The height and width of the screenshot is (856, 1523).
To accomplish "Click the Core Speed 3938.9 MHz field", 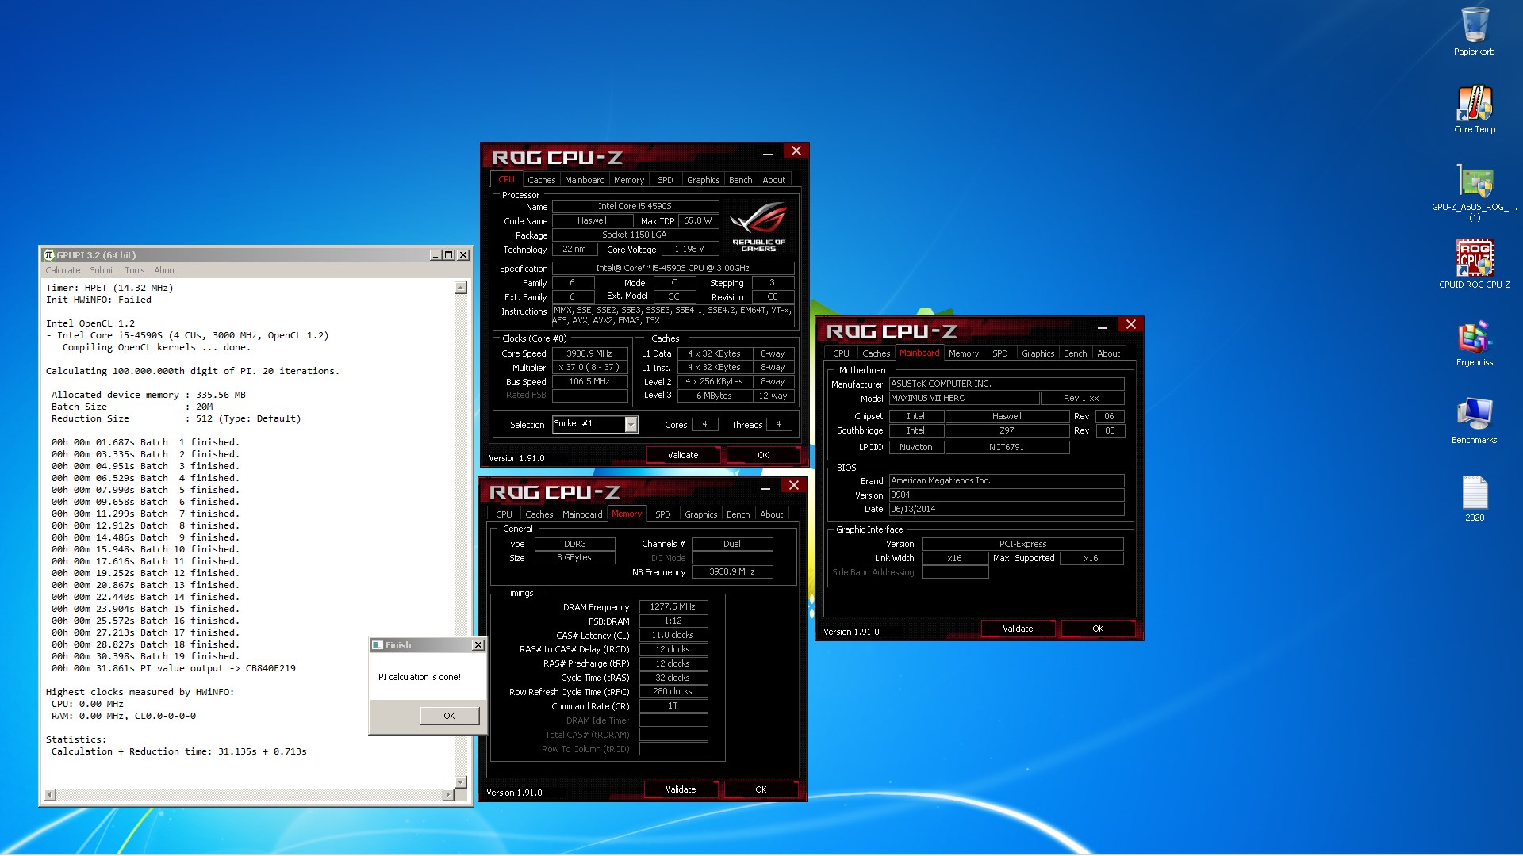I will click(x=589, y=353).
